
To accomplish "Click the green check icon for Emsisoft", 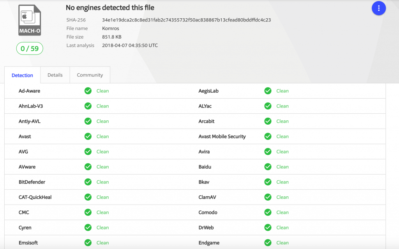I will [88, 243].
